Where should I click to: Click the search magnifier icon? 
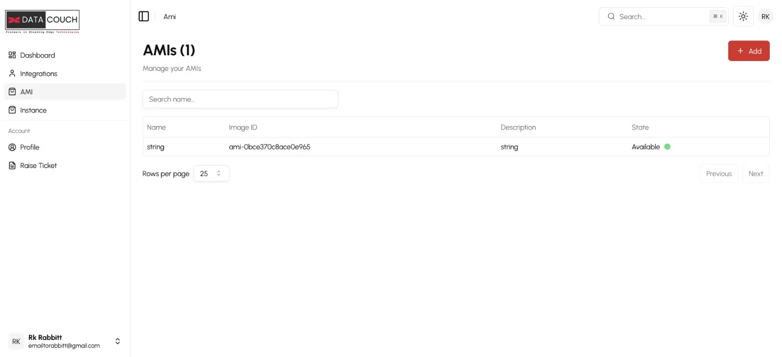pos(611,17)
